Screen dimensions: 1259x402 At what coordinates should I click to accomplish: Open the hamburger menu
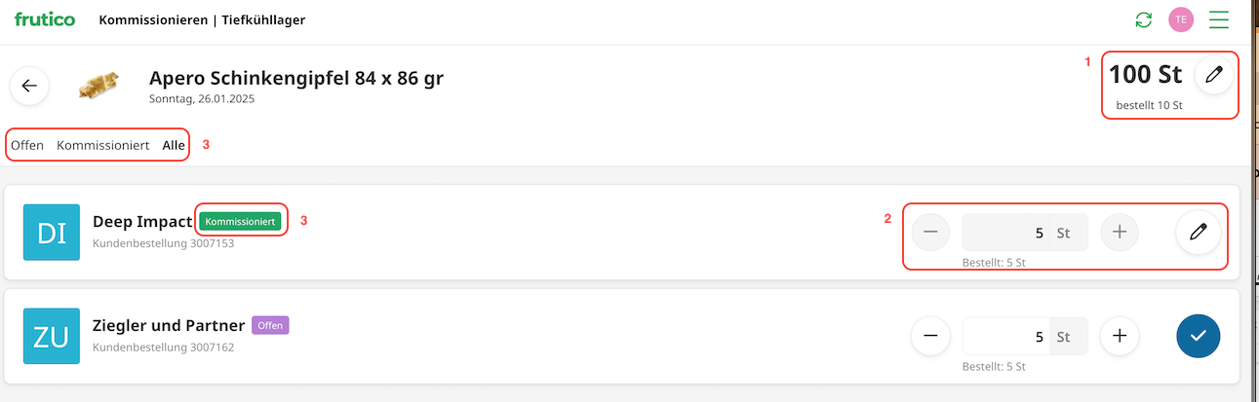coord(1219,19)
